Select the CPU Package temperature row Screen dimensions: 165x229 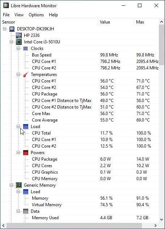pos(80,94)
